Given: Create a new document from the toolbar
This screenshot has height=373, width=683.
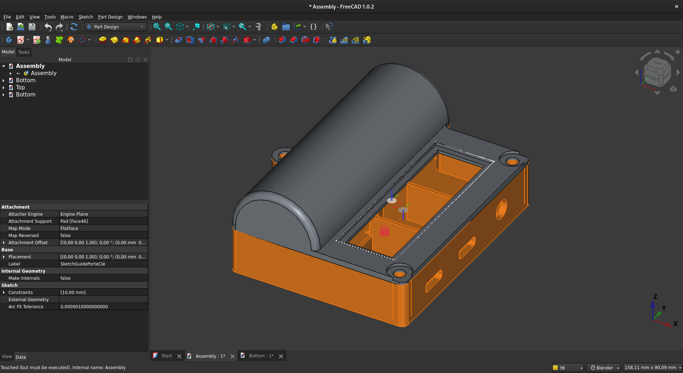Looking at the screenshot, I should (x=10, y=27).
